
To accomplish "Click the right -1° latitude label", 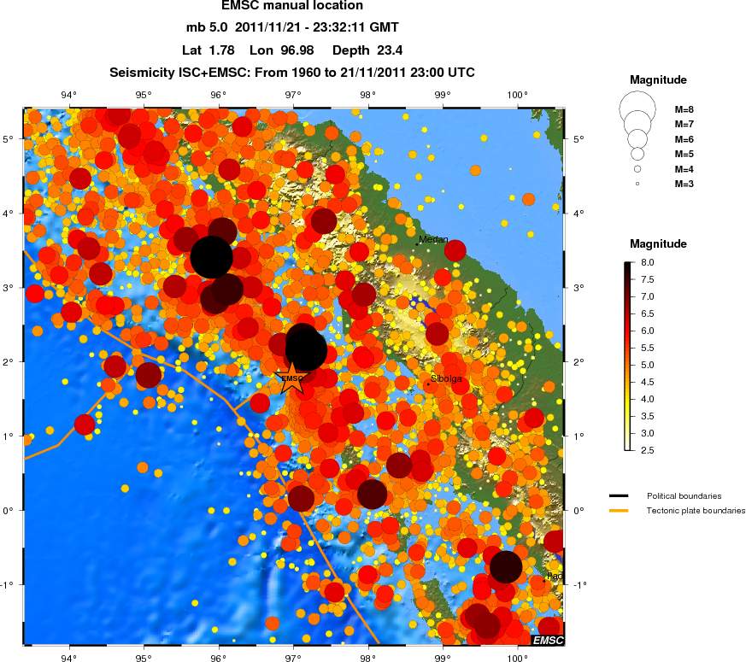I will coord(579,584).
